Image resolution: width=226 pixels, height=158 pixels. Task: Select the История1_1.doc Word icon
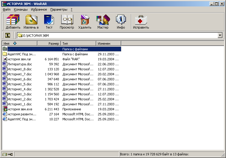(x=5, y=104)
